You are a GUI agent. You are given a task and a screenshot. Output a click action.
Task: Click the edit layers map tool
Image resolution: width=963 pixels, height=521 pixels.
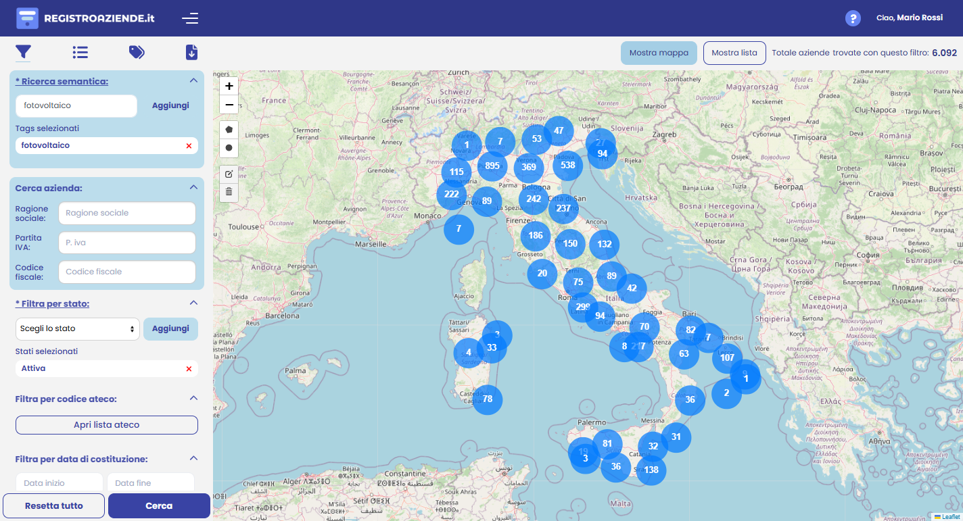pyautogui.click(x=229, y=174)
